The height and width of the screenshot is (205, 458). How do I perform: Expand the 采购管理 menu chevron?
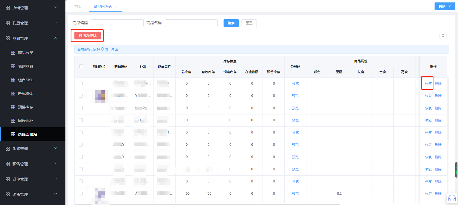coord(56,148)
